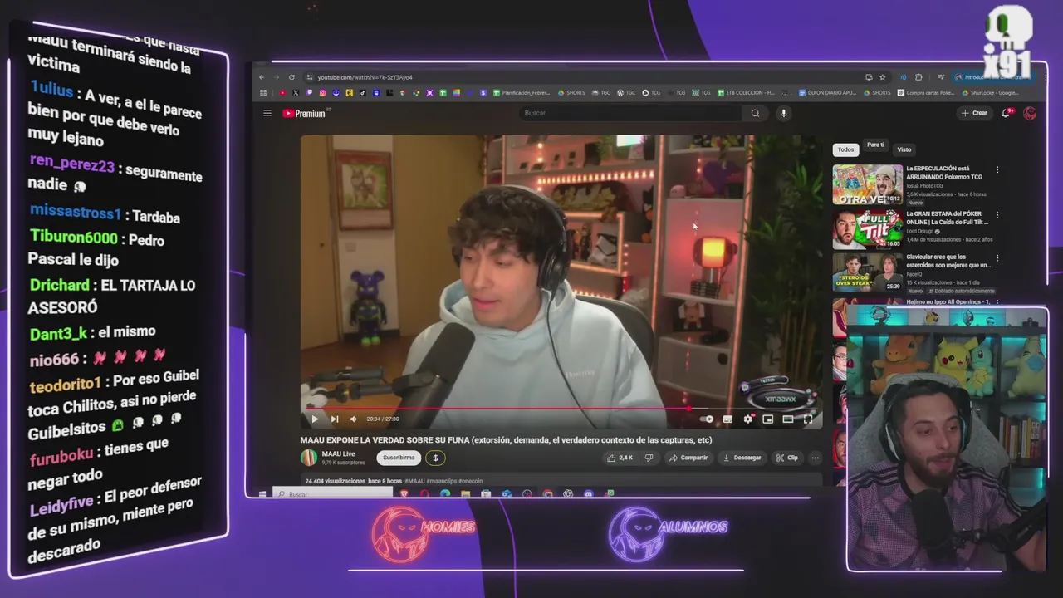The height and width of the screenshot is (598, 1063).
Task: Open the ETB COLECCION bookmark
Action: (x=745, y=93)
